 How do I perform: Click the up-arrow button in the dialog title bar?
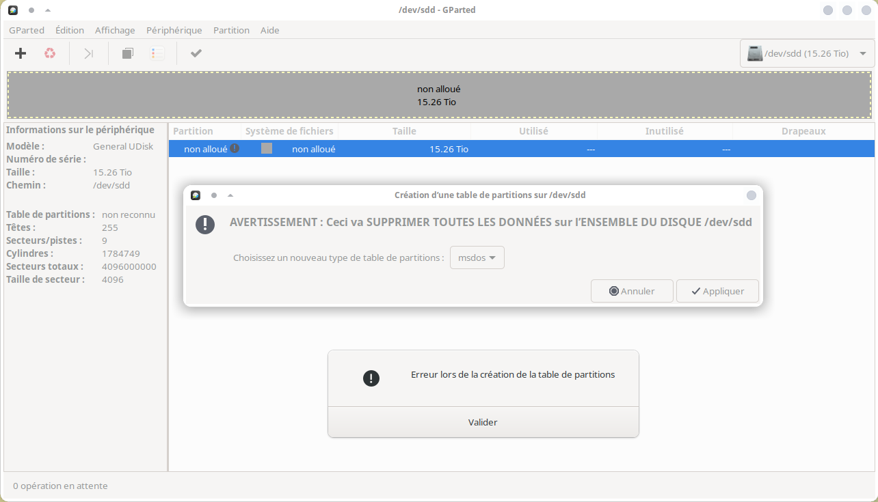pyautogui.click(x=230, y=195)
